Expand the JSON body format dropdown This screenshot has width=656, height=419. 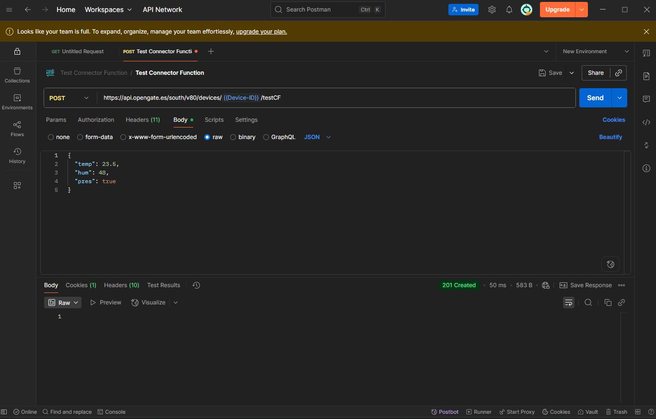[x=317, y=137]
